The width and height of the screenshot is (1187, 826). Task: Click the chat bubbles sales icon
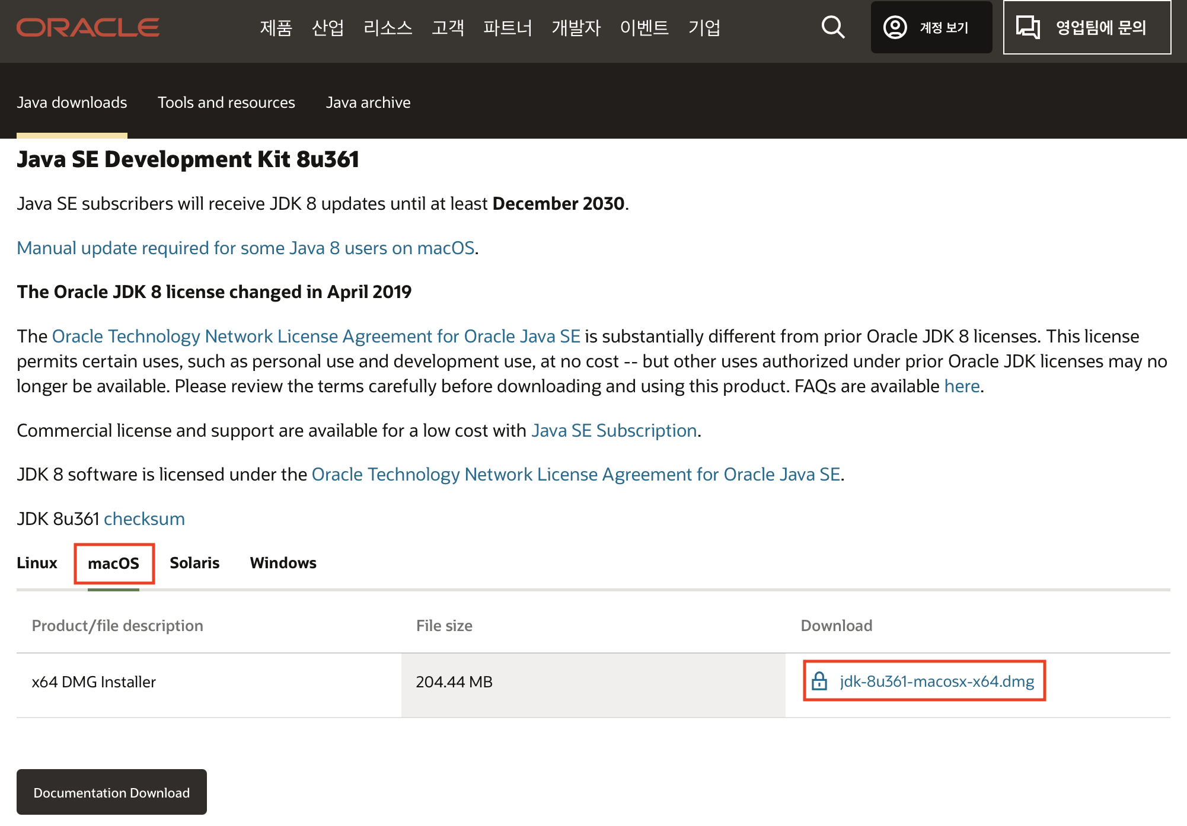pos(1028,27)
